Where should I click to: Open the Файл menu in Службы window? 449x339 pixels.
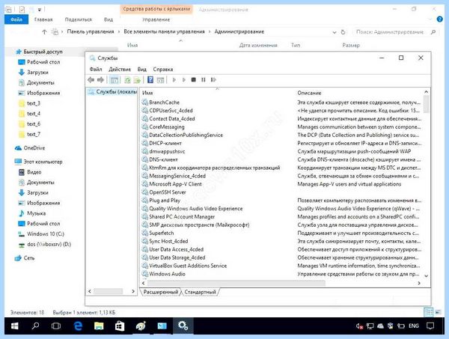click(x=96, y=70)
